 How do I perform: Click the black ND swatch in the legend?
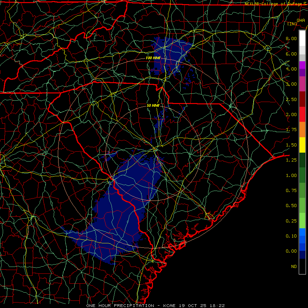coord(302,266)
